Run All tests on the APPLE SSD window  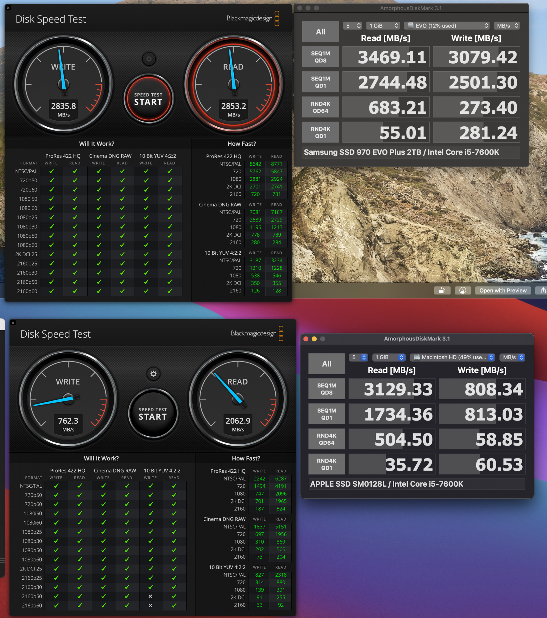tap(327, 364)
